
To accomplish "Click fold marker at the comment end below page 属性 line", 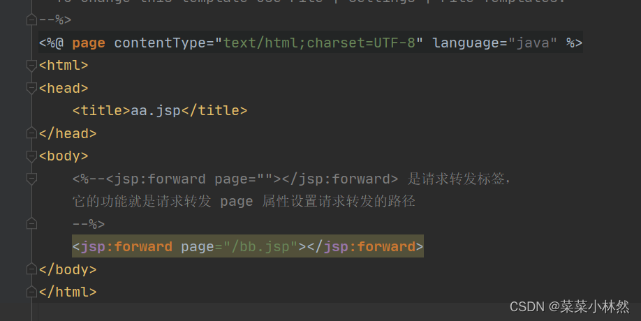I will 31,224.
